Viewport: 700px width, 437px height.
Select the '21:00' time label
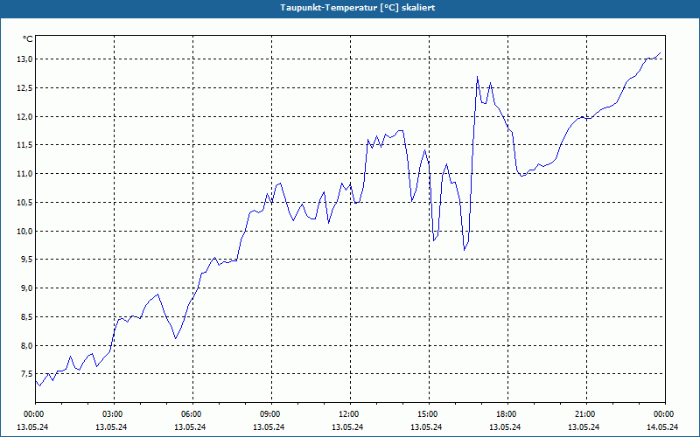coord(584,414)
